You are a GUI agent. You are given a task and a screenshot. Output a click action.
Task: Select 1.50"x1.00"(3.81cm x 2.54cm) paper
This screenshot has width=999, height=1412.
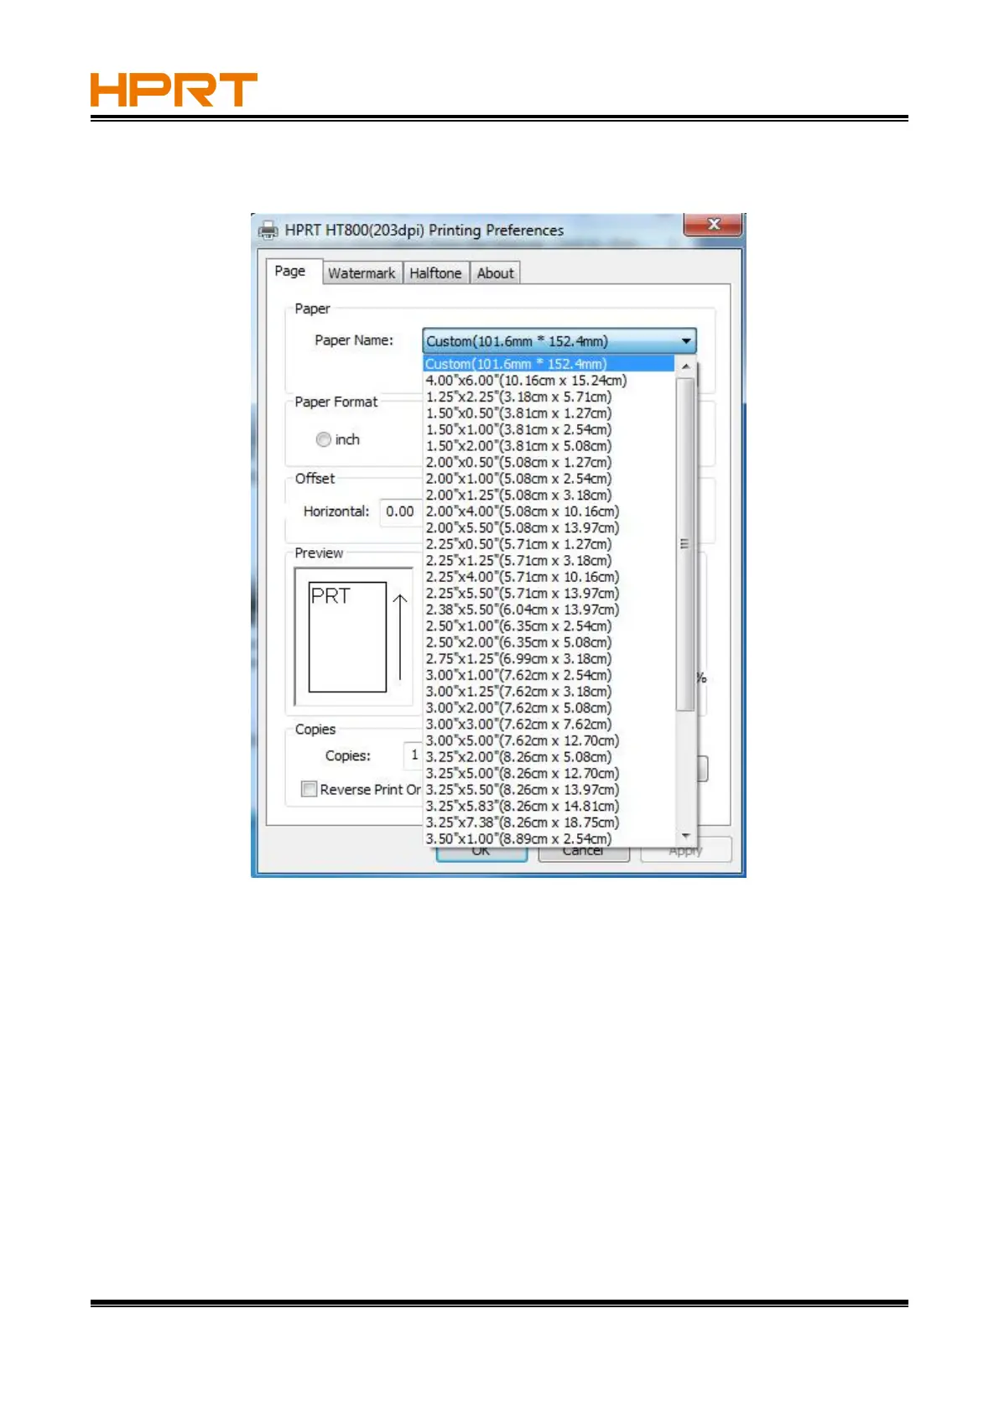549,429
